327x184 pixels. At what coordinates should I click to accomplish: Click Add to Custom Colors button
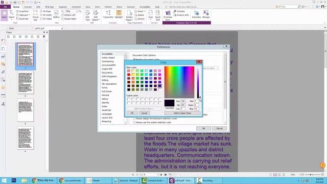(182, 113)
